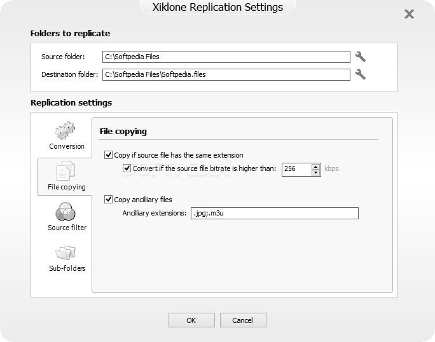
Task: Uncheck Convert if source bitrate is higher
Action: click(127, 168)
